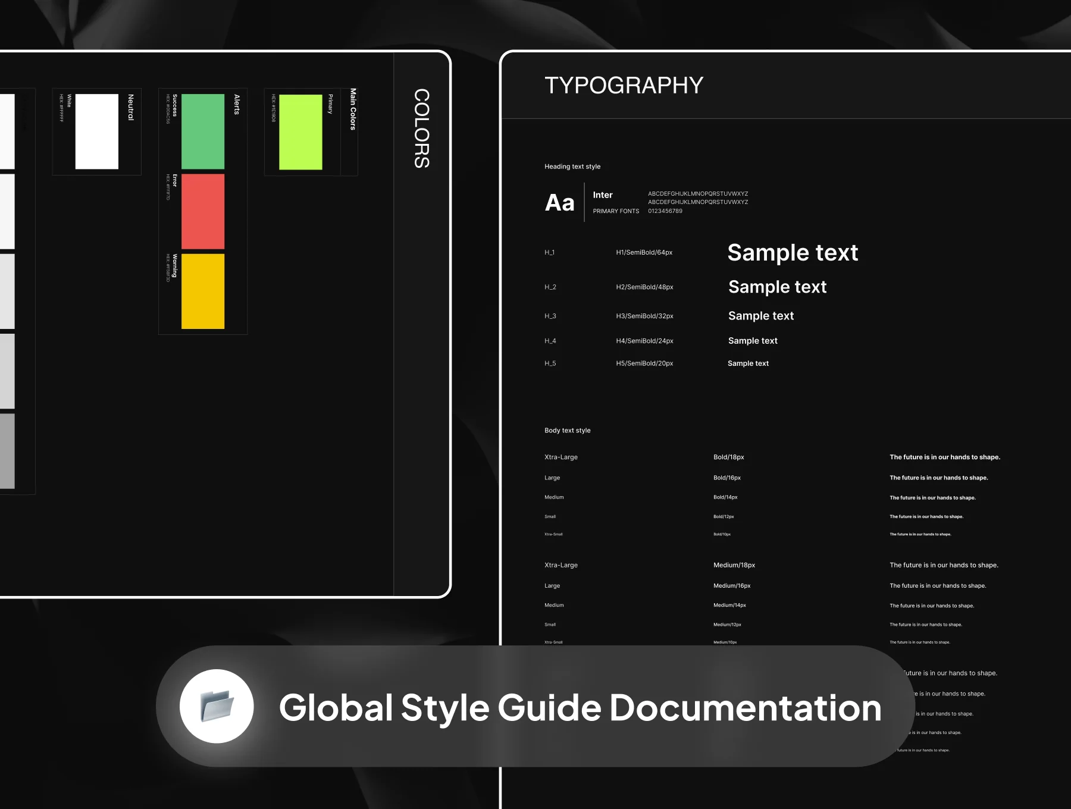Image resolution: width=1071 pixels, height=809 pixels.
Task: Select the Error red swatch
Action: 203,212
